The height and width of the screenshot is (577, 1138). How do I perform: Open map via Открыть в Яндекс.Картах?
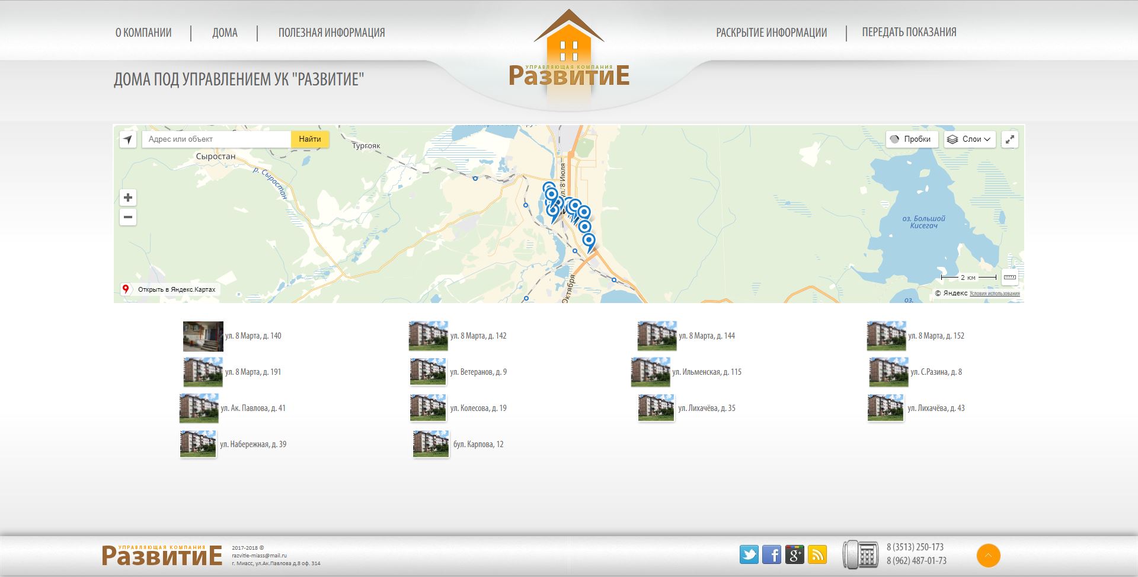tap(170, 289)
